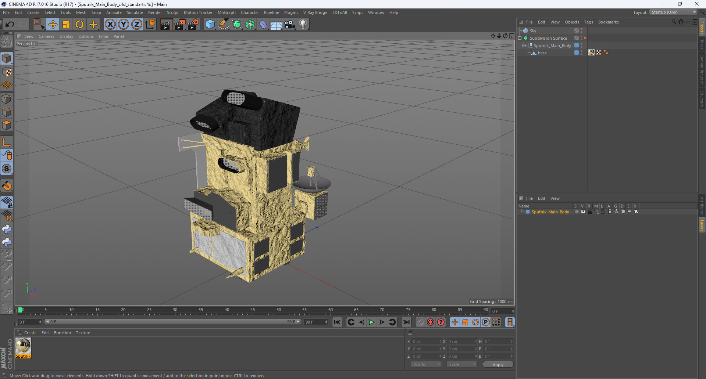Collapse the Sputnik_Main_Body null node
Image resolution: width=706 pixels, height=379 pixels.
click(524, 46)
